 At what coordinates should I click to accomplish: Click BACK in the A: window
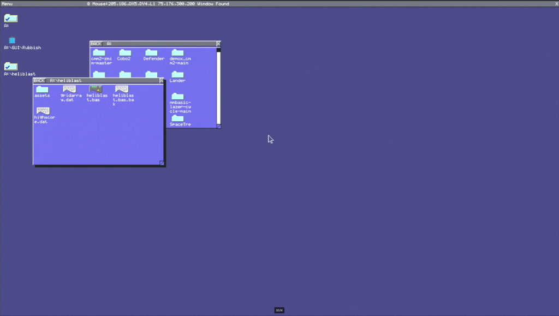pyautogui.click(x=96, y=43)
